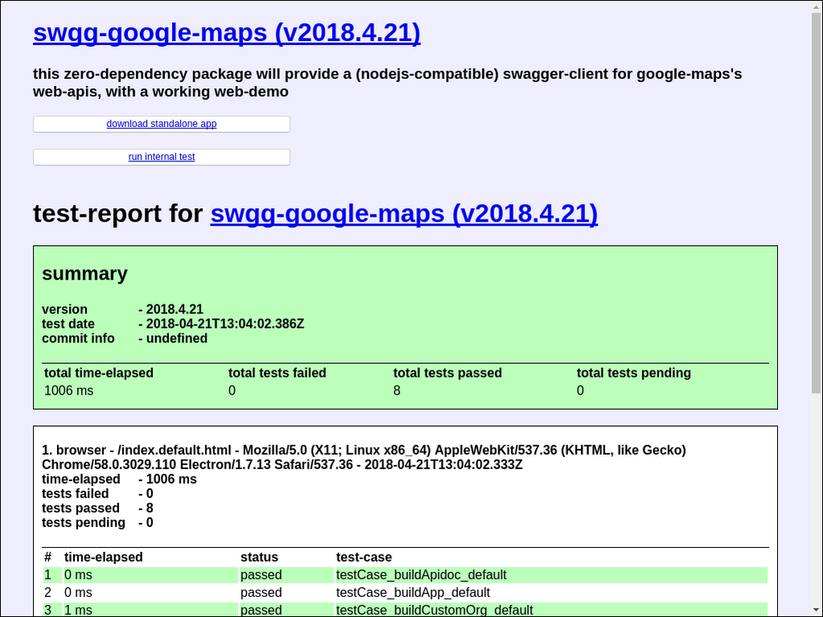Click the 'total tests failed' column header
Screen dimensions: 823x617
(277, 373)
